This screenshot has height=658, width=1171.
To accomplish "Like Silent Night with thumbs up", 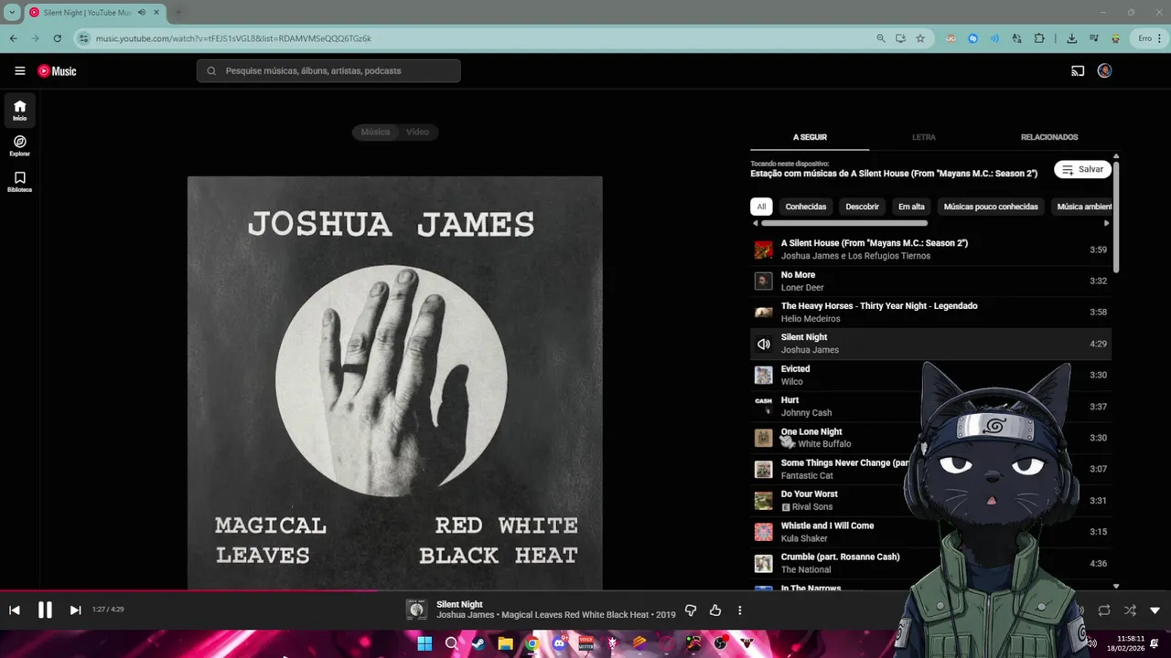I will point(715,610).
